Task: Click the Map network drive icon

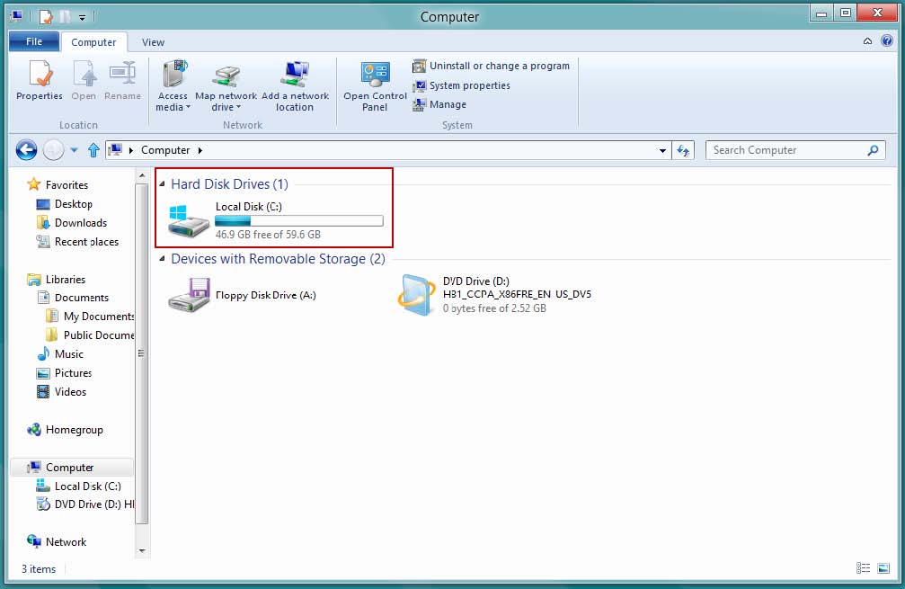Action: point(226,76)
